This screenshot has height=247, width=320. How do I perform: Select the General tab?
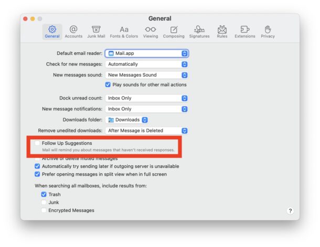coord(52,31)
